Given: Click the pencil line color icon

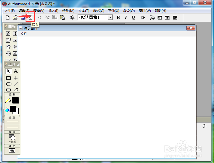Looking at the screenshot, I should click(8, 101).
